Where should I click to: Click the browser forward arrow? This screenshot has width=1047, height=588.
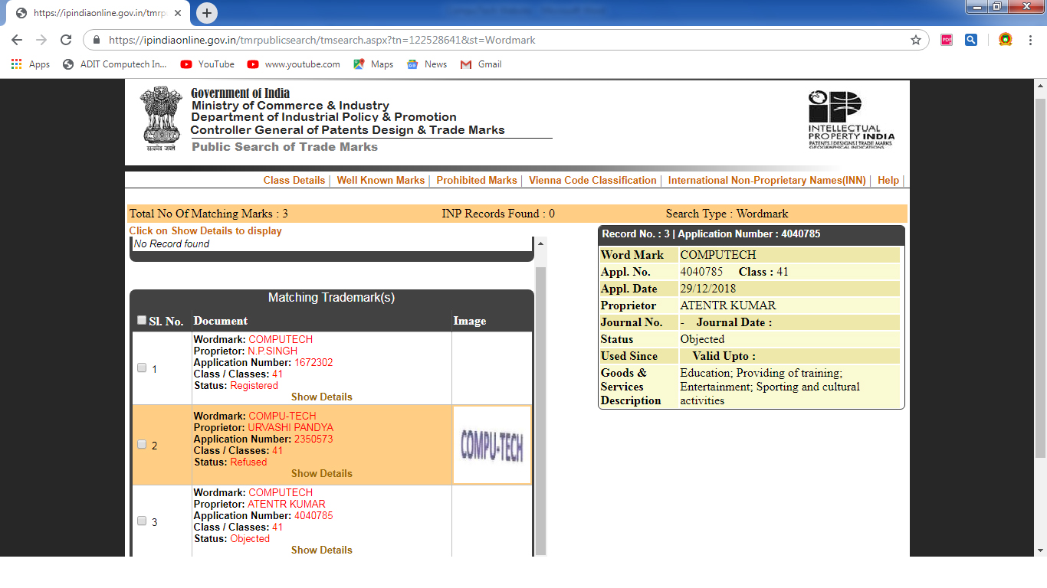point(41,40)
